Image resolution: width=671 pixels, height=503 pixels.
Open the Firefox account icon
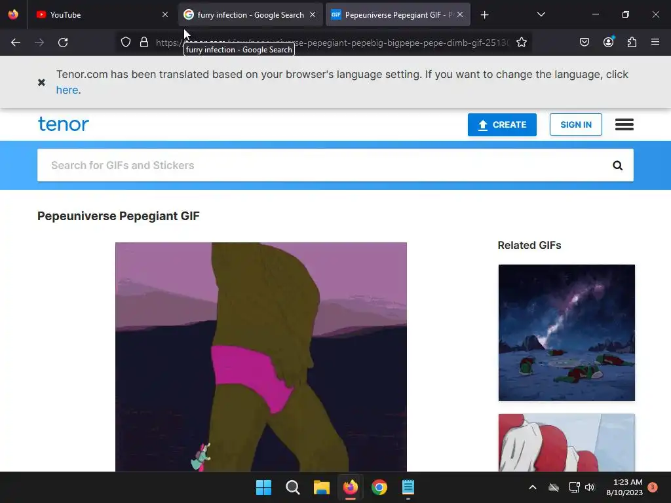click(609, 43)
